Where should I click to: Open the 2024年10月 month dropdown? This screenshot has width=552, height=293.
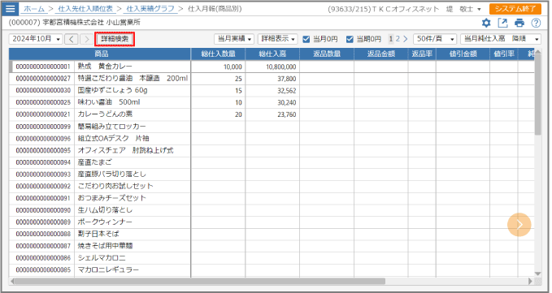coord(36,39)
